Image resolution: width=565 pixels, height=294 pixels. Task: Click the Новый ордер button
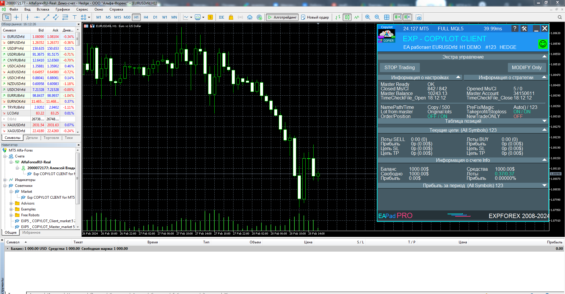point(315,17)
